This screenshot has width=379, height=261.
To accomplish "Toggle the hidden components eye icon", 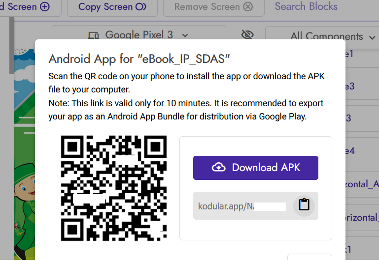I will pyautogui.click(x=247, y=35).
